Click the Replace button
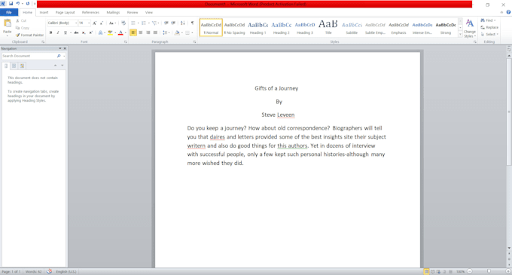 pos(489,27)
